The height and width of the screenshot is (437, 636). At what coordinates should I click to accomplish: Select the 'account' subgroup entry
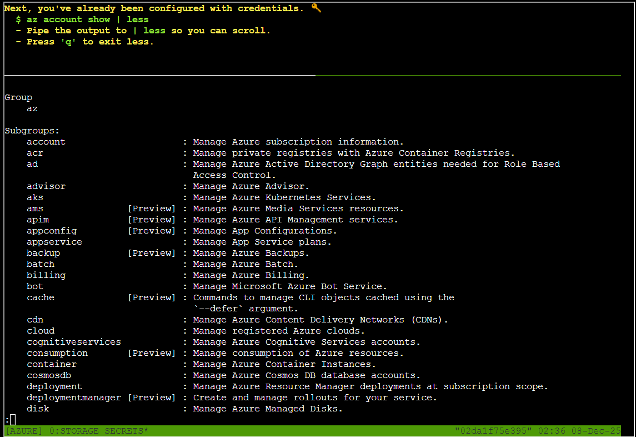tap(46, 142)
